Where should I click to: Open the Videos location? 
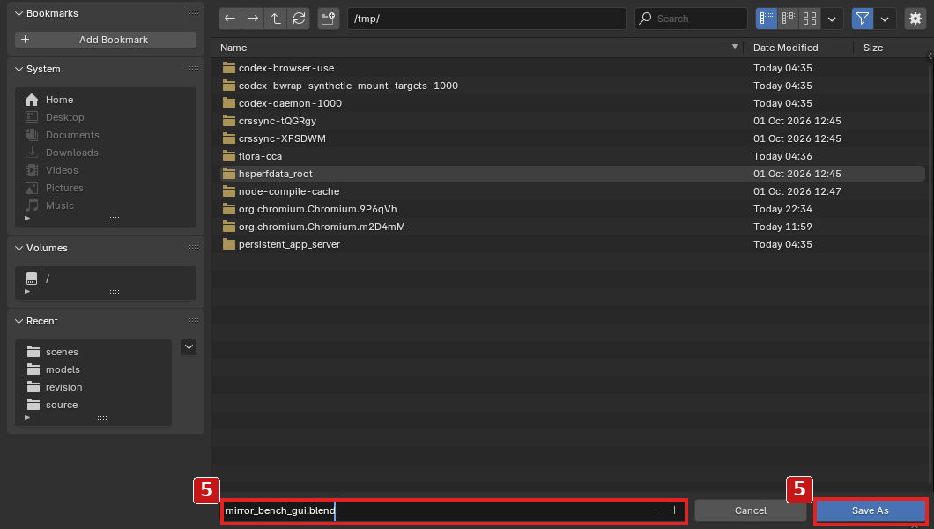[x=106, y=170]
